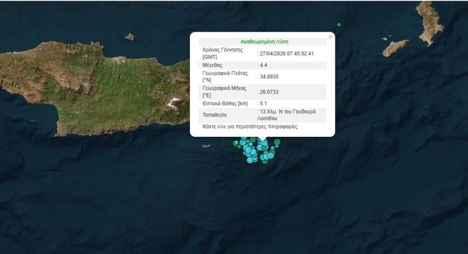Click Kasos island right of the popup

tap(396, 48)
